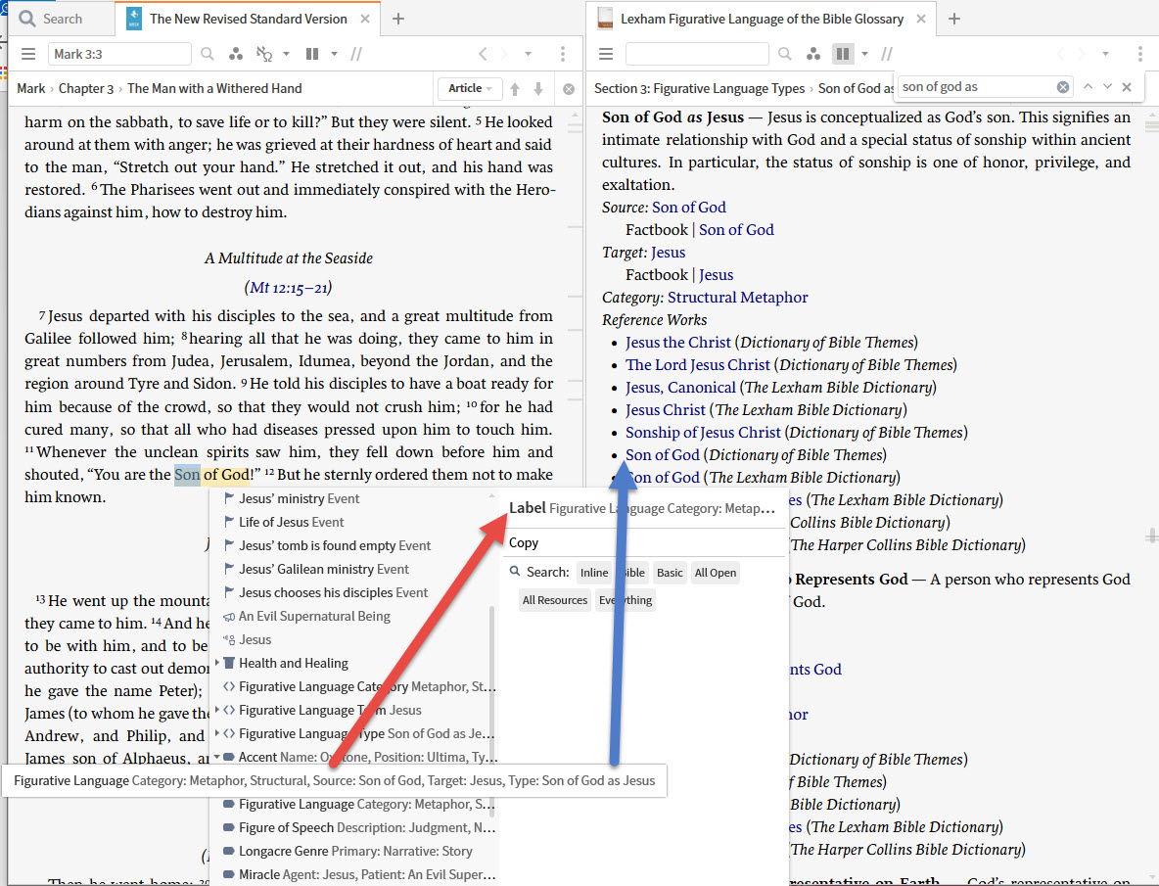The image size is (1159, 886).
Task: Expand Health and Healing menu item
Action: click(x=217, y=663)
